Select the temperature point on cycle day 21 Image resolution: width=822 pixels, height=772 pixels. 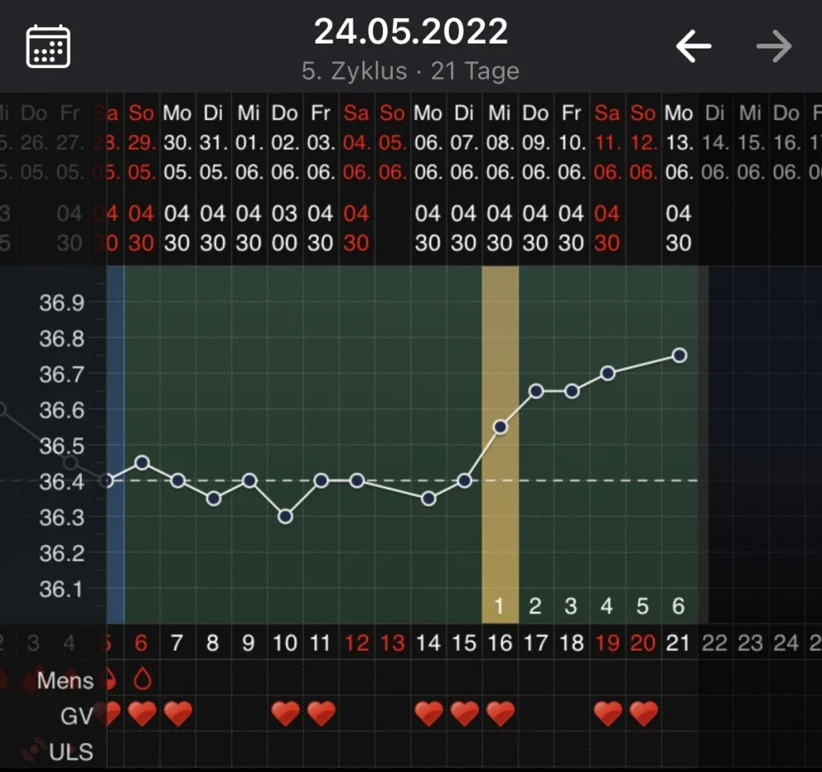[680, 356]
